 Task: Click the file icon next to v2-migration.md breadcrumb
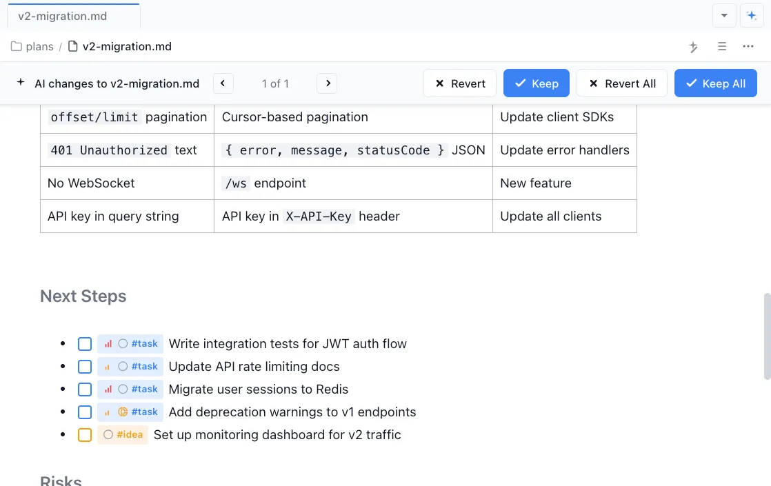point(72,46)
